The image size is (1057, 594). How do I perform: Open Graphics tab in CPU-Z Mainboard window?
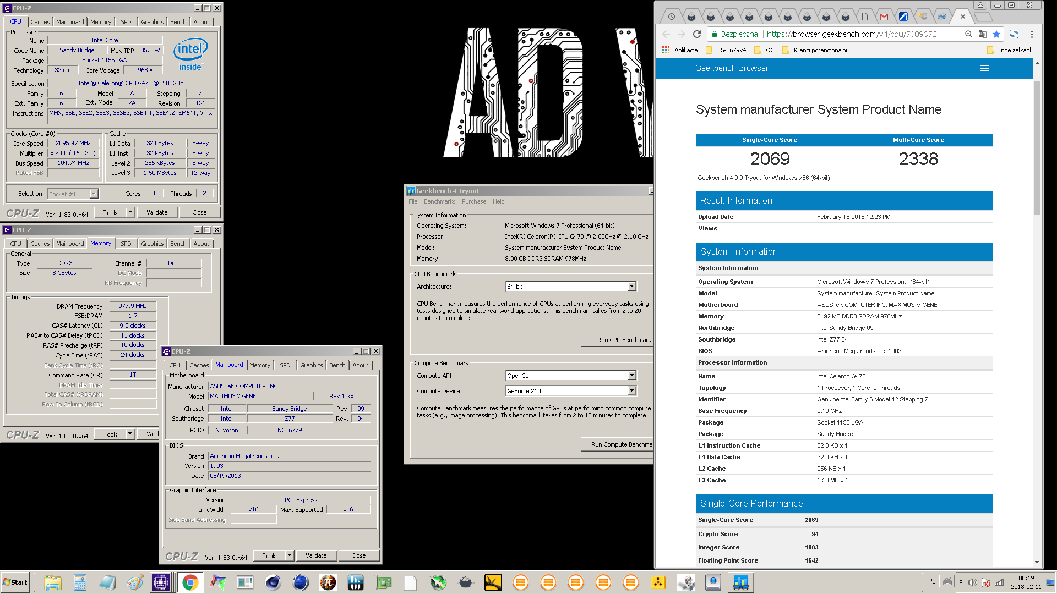(311, 365)
